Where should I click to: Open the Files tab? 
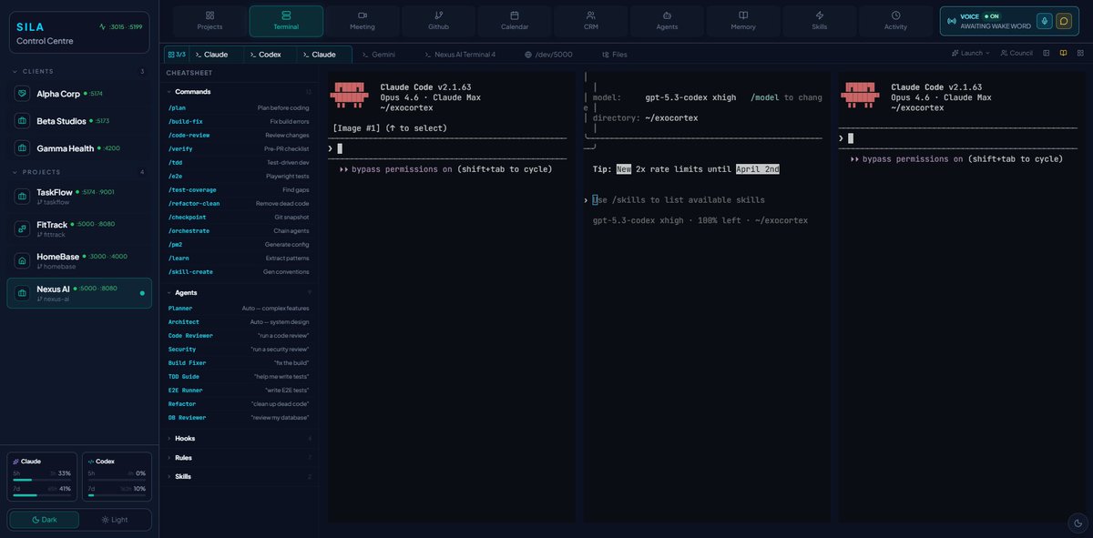[x=614, y=55]
